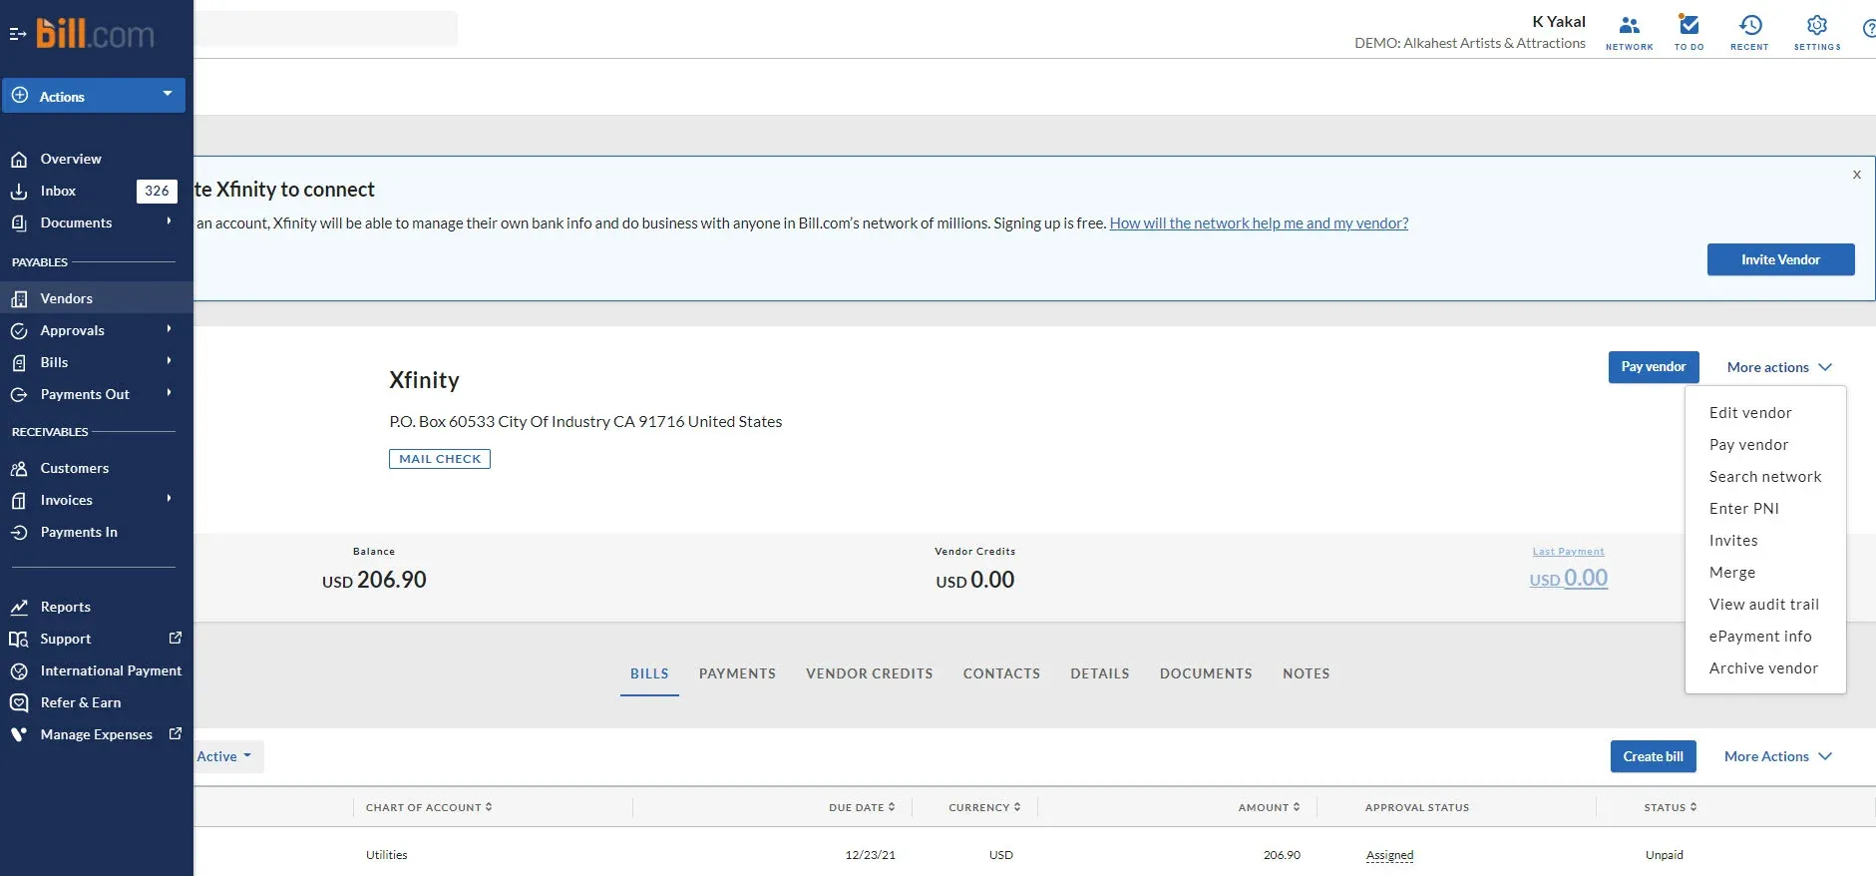The image size is (1876, 876).
Task: Open the Active filter dropdown
Action: [x=223, y=756]
